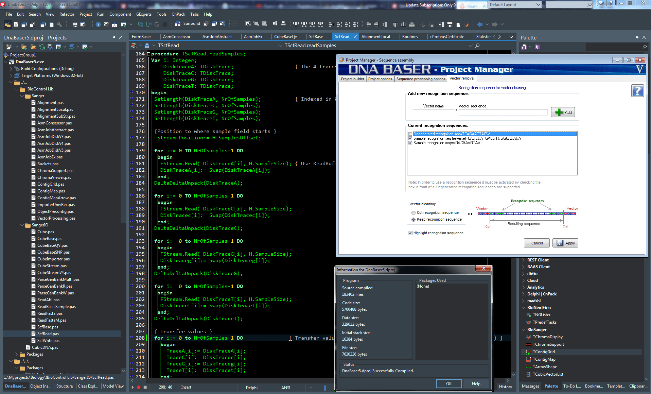This screenshot has height=394, width=651.
Task: Expand Target Platforms (Windows 32-bit) node
Action: click(11, 75)
